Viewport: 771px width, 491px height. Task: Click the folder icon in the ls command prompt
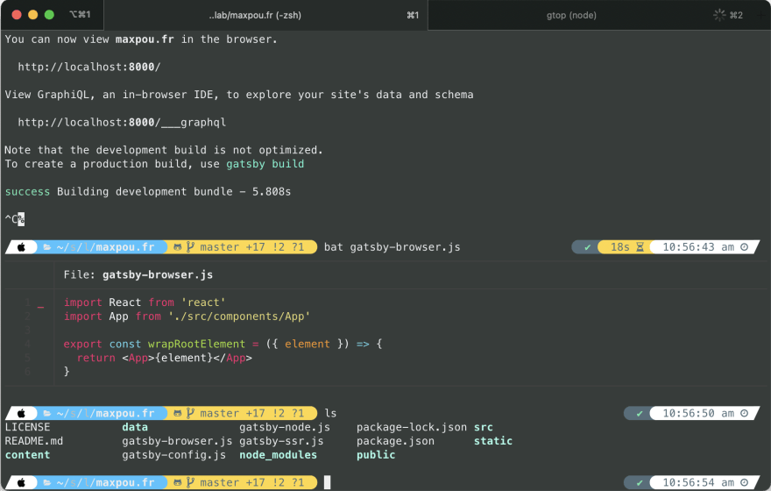(x=47, y=413)
